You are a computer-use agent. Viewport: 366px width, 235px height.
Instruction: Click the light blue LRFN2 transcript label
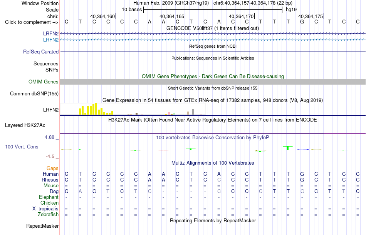[x=50, y=40]
